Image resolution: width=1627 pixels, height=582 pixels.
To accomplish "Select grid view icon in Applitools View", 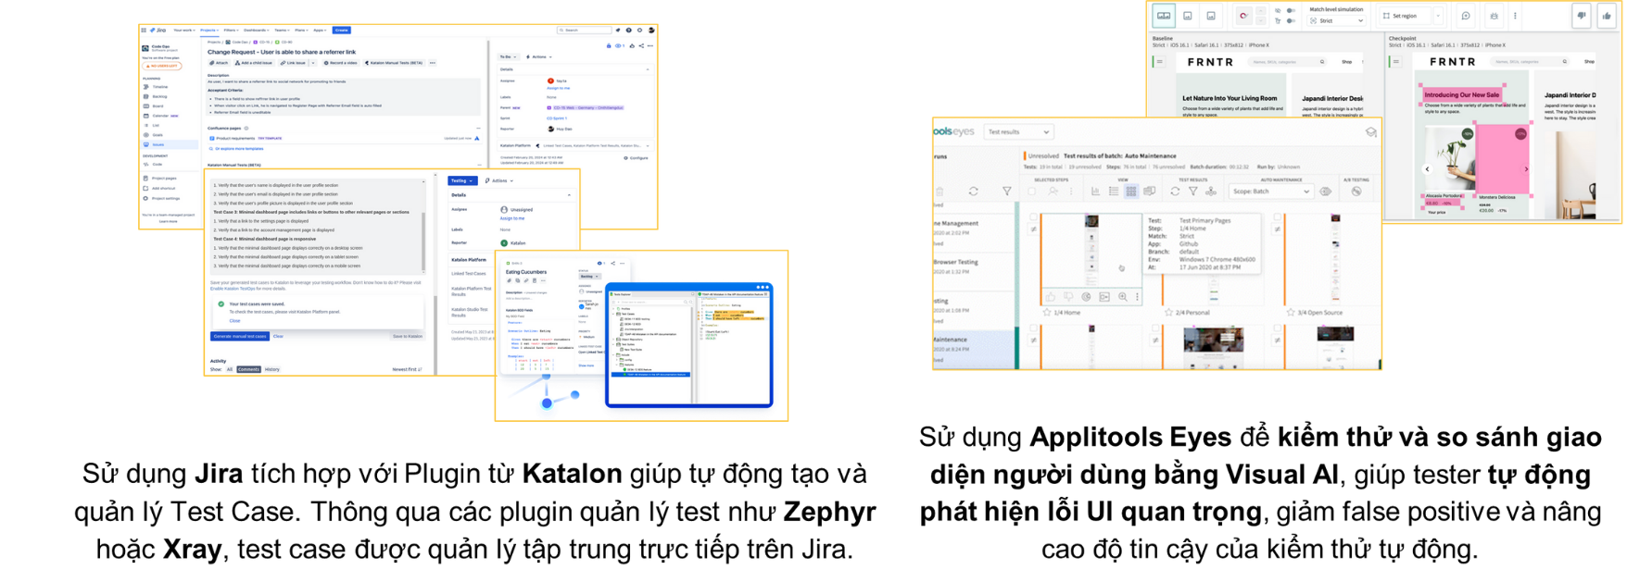I will click(1131, 192).
